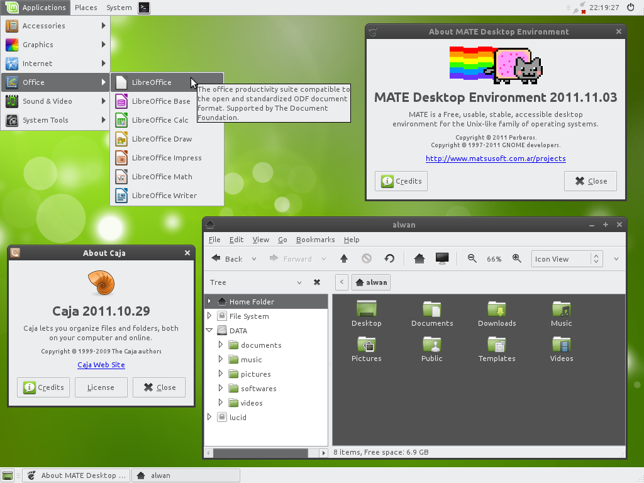Switch to alwan window taskbar entry
Screen dimensions: 644x483
pyautogui.click(x=186, y=475)
